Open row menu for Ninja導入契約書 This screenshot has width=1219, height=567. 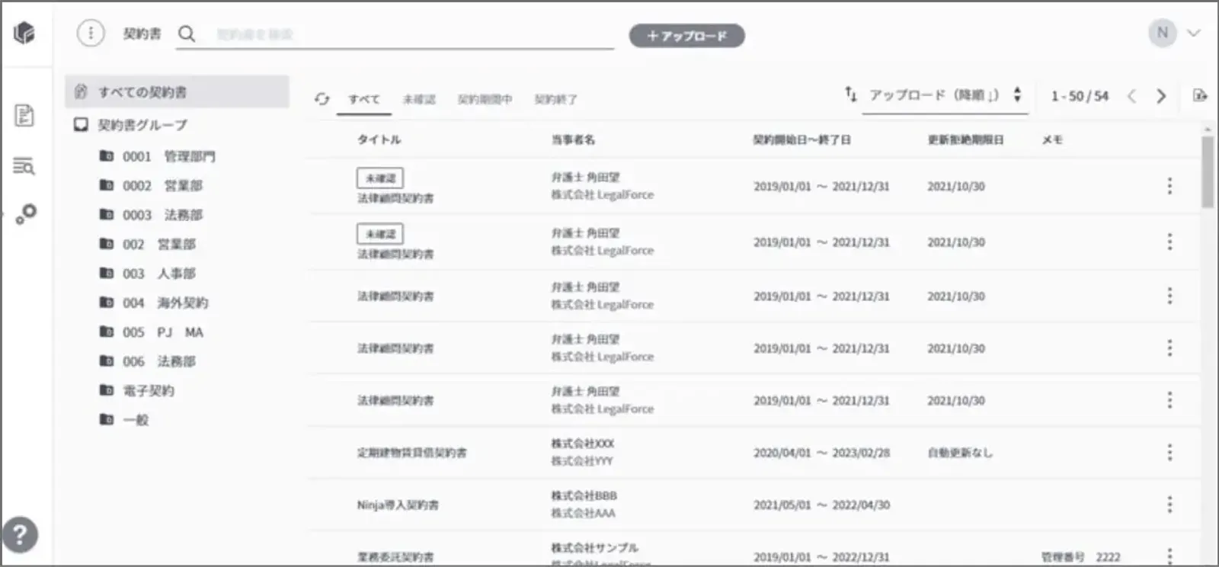point(1169,505)
